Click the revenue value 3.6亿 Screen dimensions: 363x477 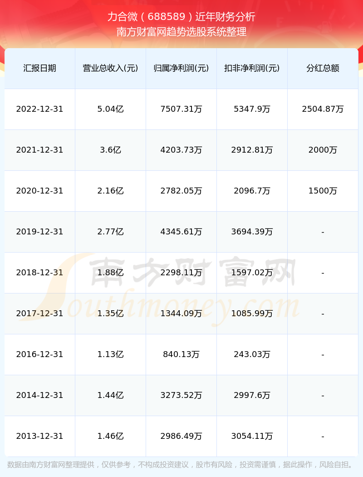[x=111, y=150]
